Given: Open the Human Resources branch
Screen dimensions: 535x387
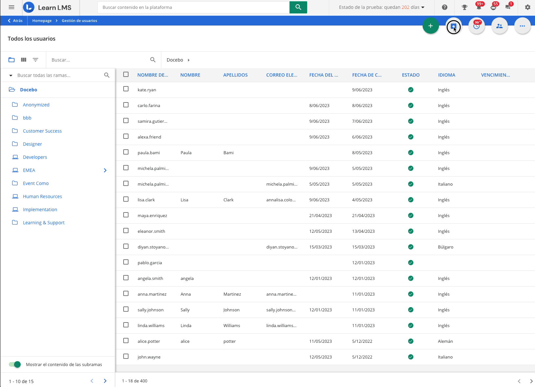Looking at the screenshot, I should tap(42, 196).
